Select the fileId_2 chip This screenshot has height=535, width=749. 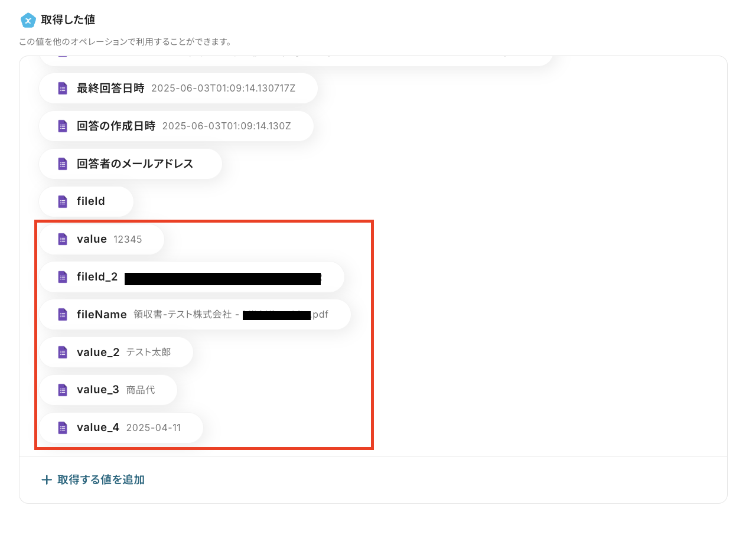(191, 277)
